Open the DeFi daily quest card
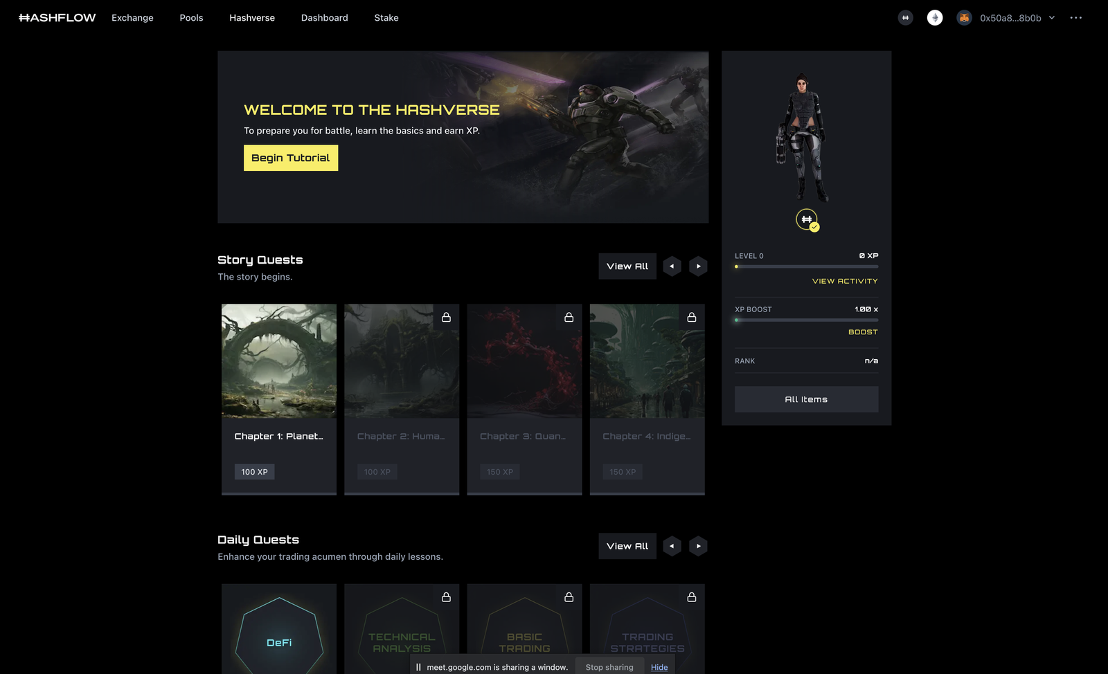 pos(279,629)
